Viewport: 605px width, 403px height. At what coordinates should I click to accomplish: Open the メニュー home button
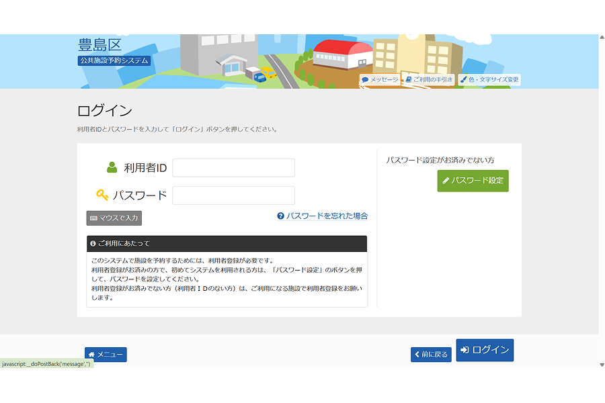(x=106, y=355)
